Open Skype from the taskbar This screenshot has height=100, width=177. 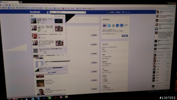pos(39,99)
